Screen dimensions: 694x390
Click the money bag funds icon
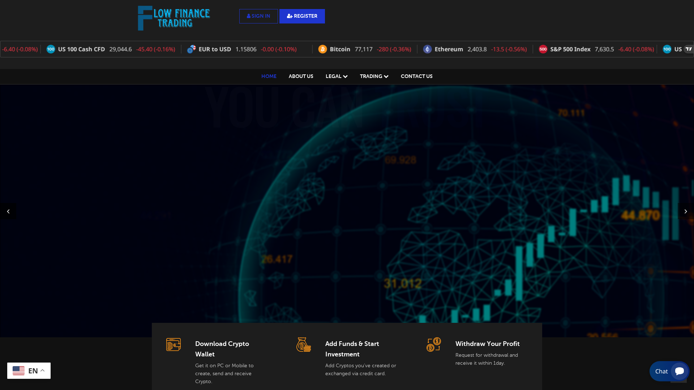point(304,344)
